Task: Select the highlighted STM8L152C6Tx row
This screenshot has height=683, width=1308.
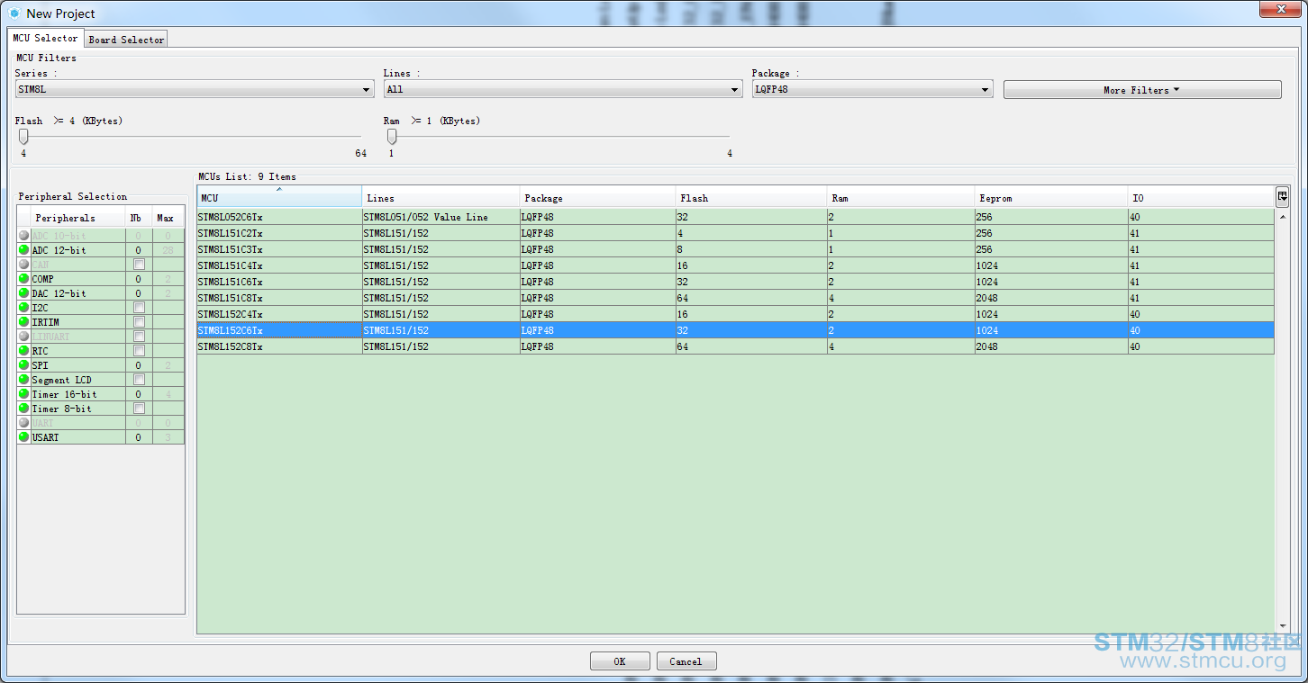Action: (735, 330)
